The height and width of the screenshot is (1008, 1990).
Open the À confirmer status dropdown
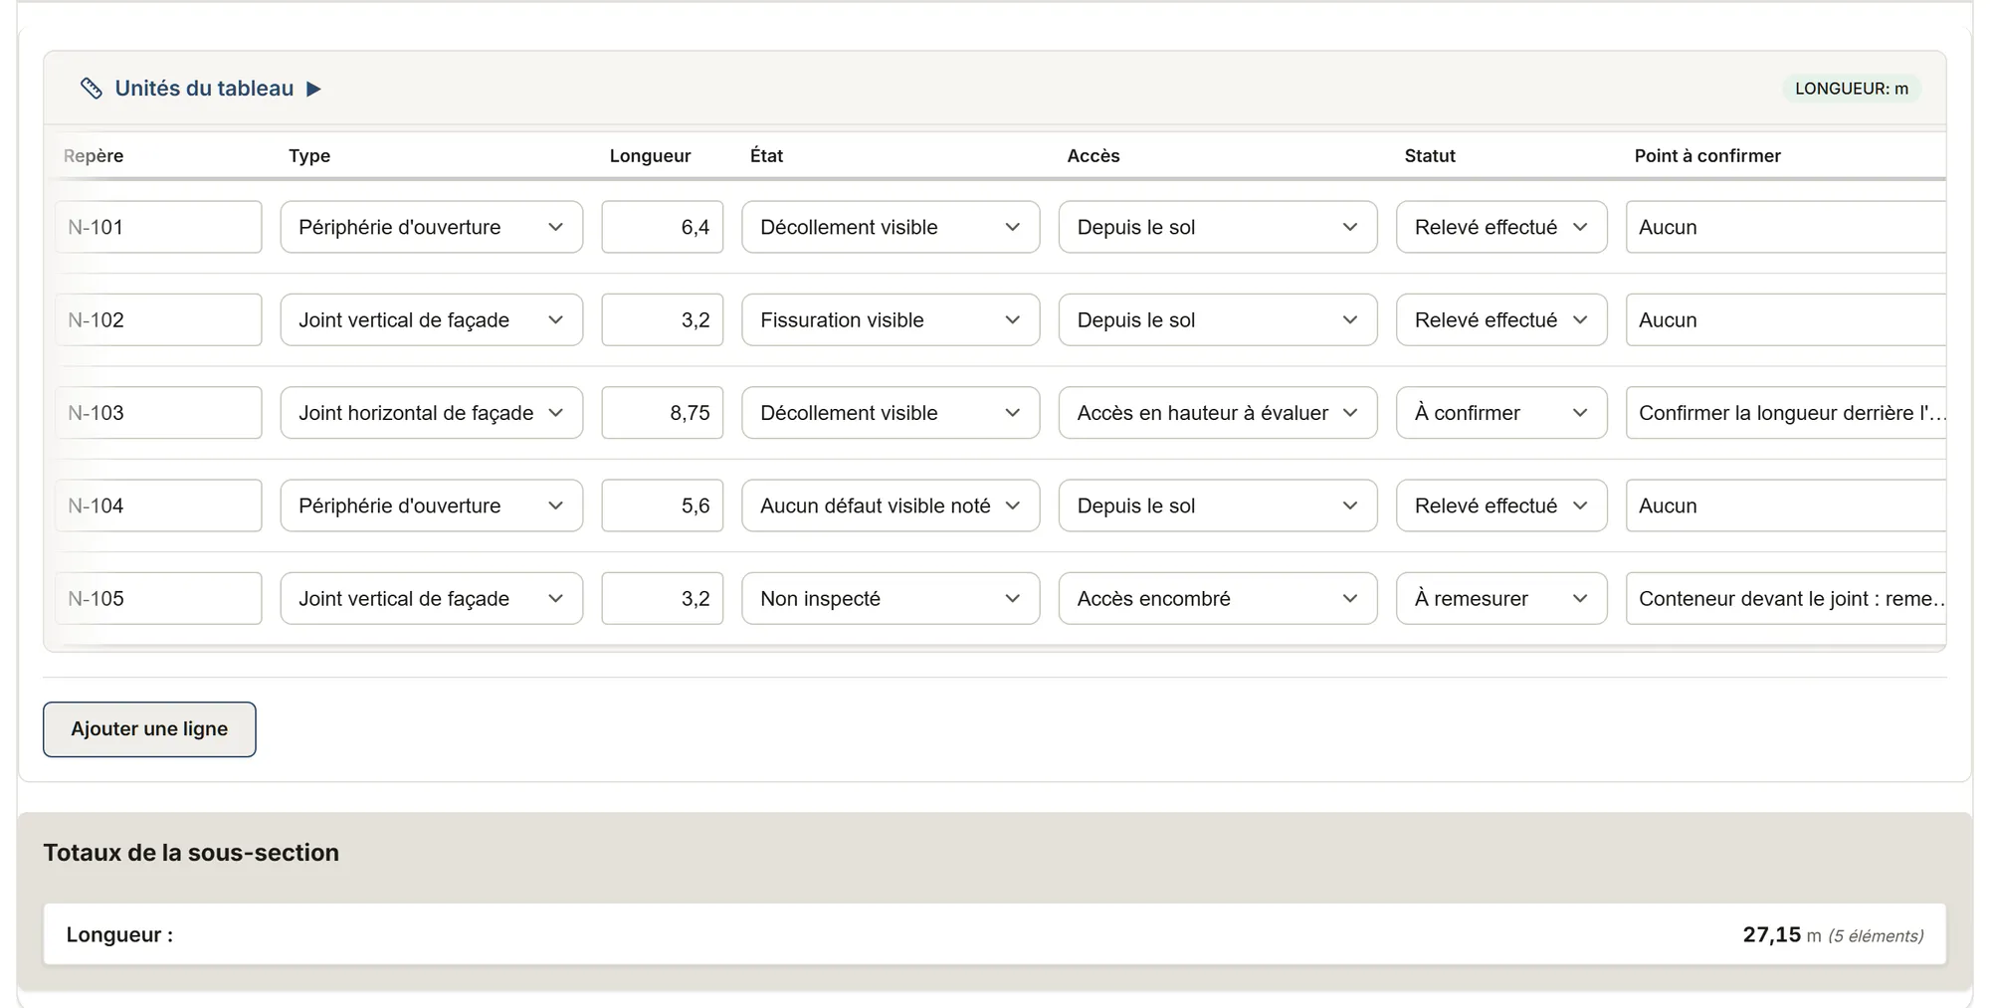1501,413
